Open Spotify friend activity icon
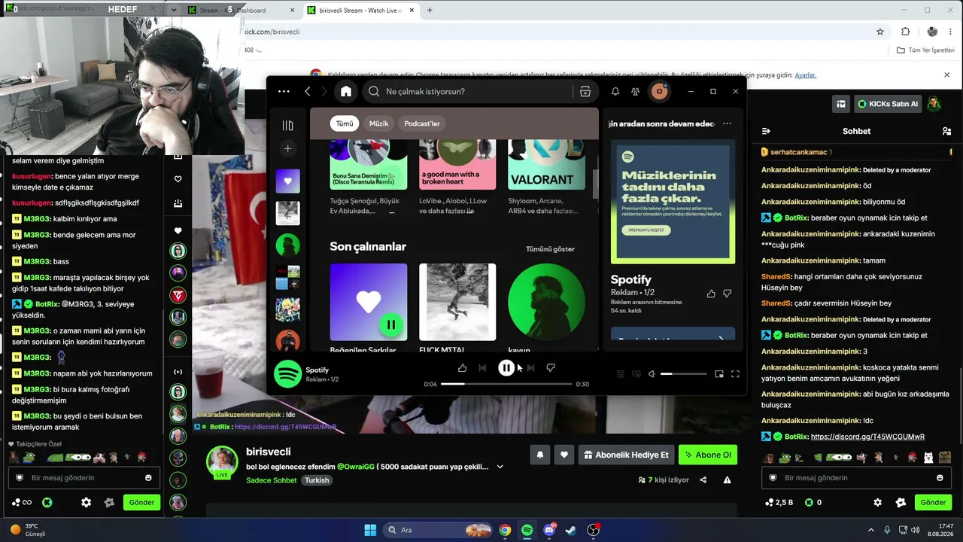The width and height of the screenshot is (963, 542). (636, 91)
